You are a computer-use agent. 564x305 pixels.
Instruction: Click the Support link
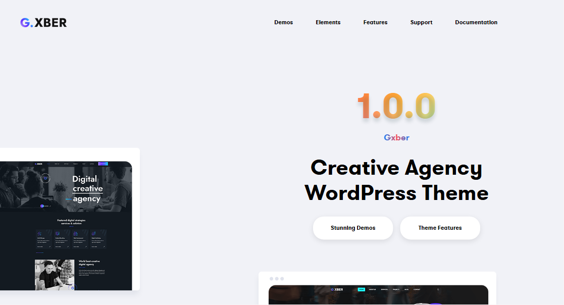(421, 22)
